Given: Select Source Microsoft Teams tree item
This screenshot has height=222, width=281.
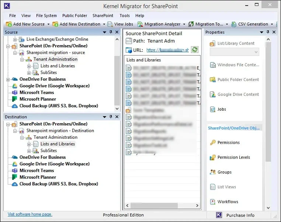Looking at the screenshot, I should coord(37,92).
